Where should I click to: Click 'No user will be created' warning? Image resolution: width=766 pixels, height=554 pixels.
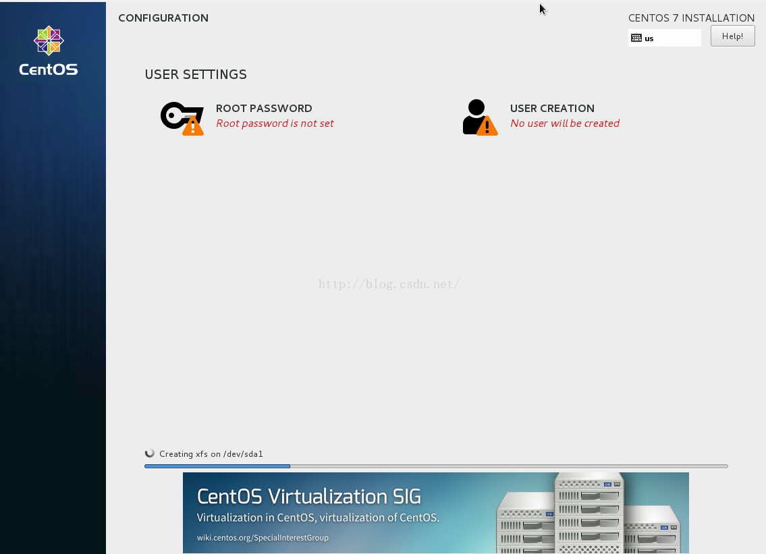click(565, 123)
